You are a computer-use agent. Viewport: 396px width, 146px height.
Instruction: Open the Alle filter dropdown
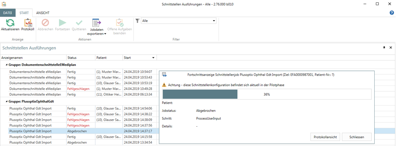click(x=214, y=21)
